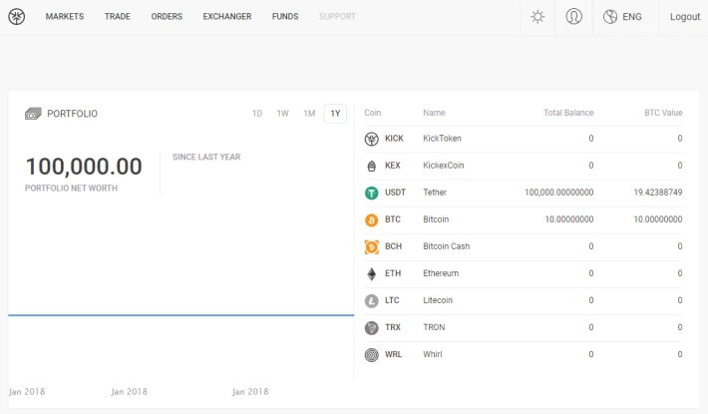Select the 1D portfolio time range
708x414 pixels.
pyautogui.click(x=257, y=114)
